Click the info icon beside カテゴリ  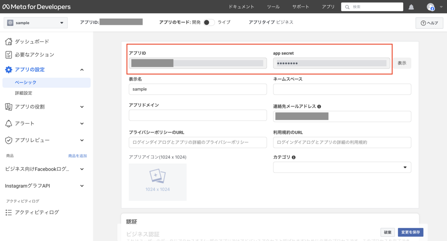tap(294, 157)
